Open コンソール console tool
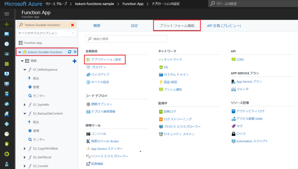The height and width of the screenshot is (169, 298). pyautogui.click(x=98, y=134)
